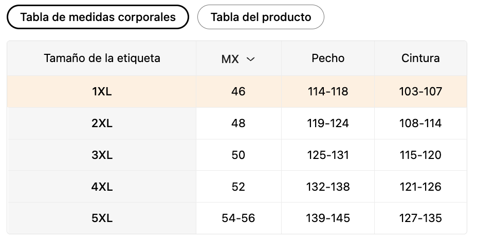Click the chevron arrow beside MX
This screenshot has width=477, height=242.
(250, 59)
